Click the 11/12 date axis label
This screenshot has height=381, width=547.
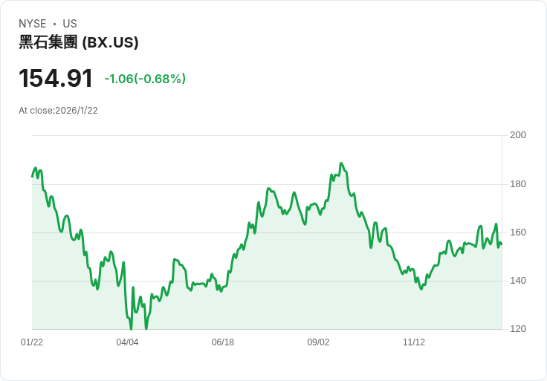[414, 342]
